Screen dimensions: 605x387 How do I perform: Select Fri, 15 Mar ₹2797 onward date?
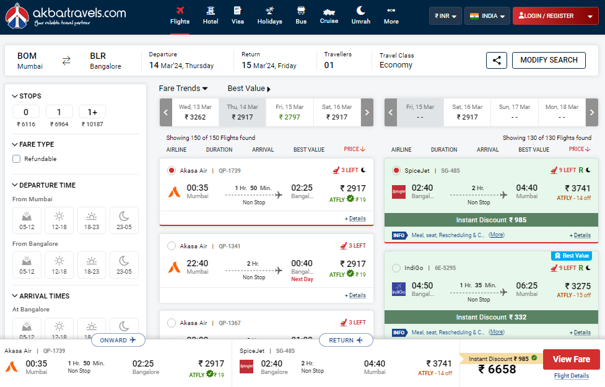[x=290, y=112]
